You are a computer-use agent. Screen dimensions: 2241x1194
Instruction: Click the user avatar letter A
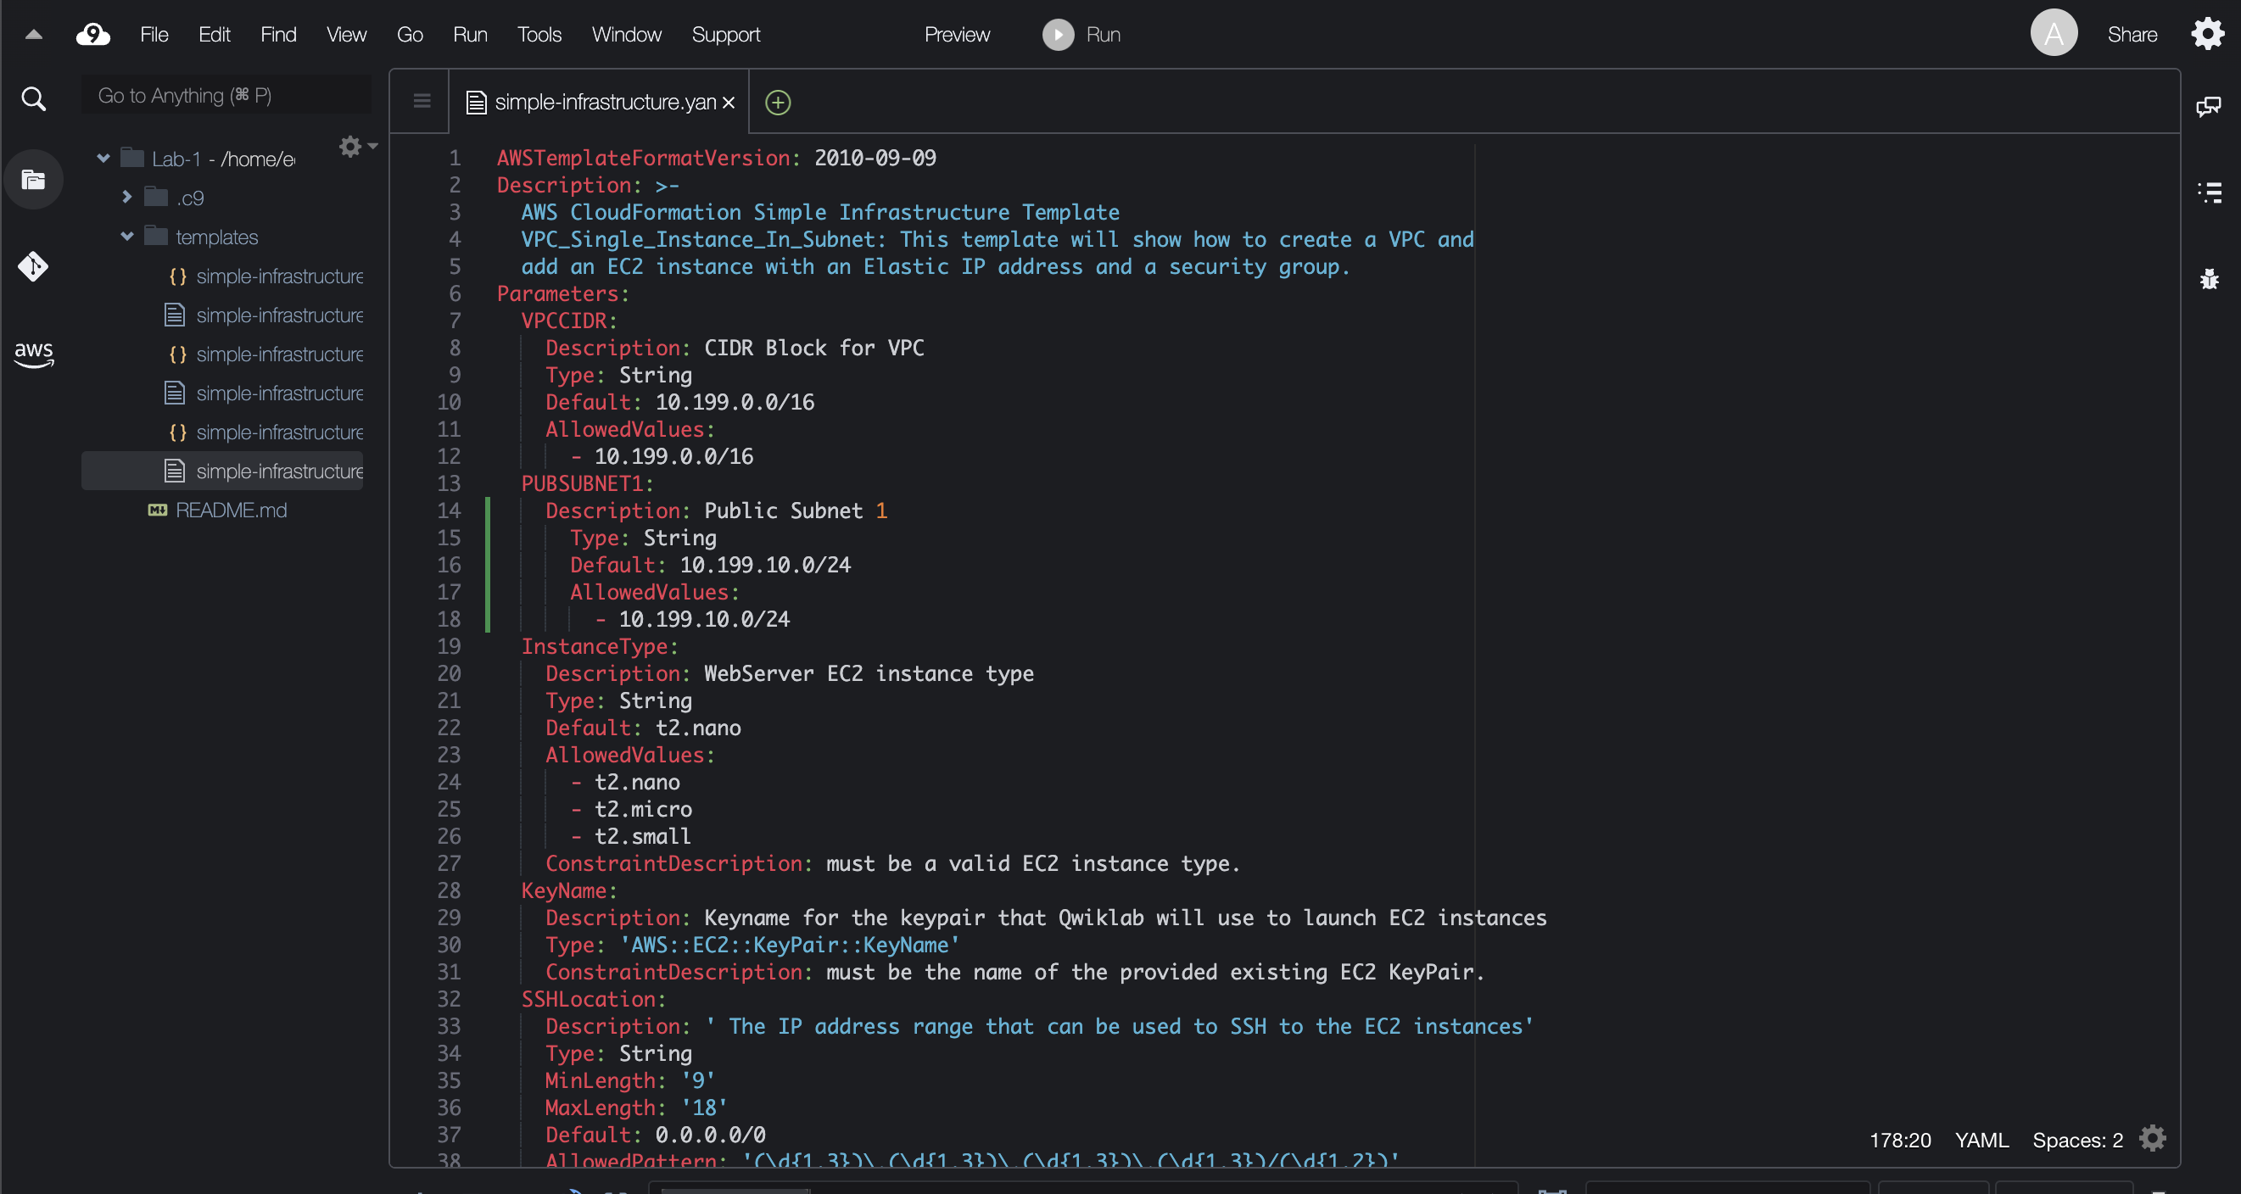click(2053, 34)
